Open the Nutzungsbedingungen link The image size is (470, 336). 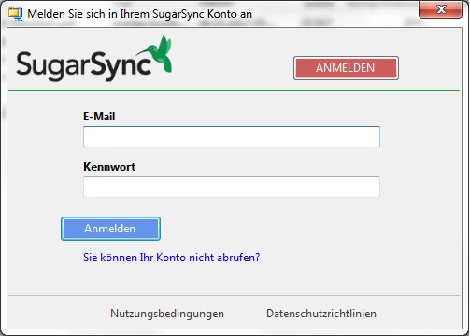pyautogui.click(x=167, y=314)
